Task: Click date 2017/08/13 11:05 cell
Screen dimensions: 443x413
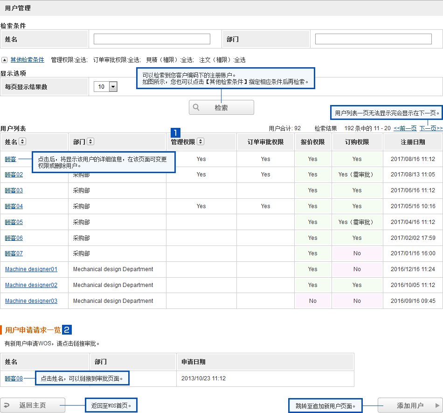Action: coord(413,175)
